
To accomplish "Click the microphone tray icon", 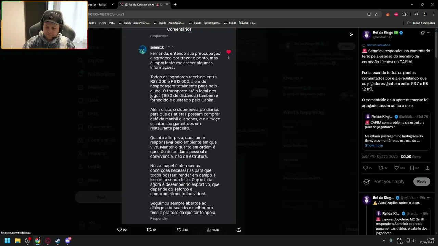I will 391,241.
